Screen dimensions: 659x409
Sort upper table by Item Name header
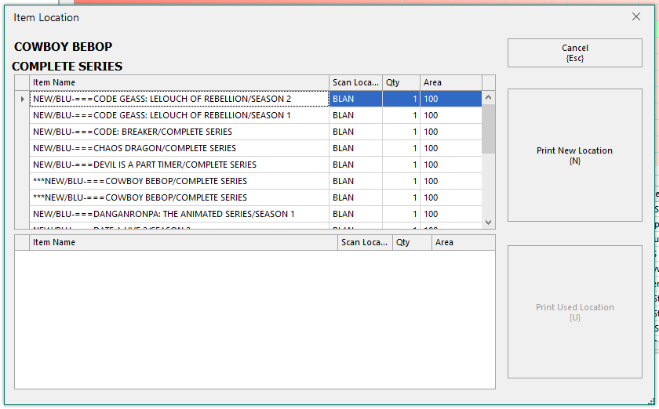click(x=179, y=83)
